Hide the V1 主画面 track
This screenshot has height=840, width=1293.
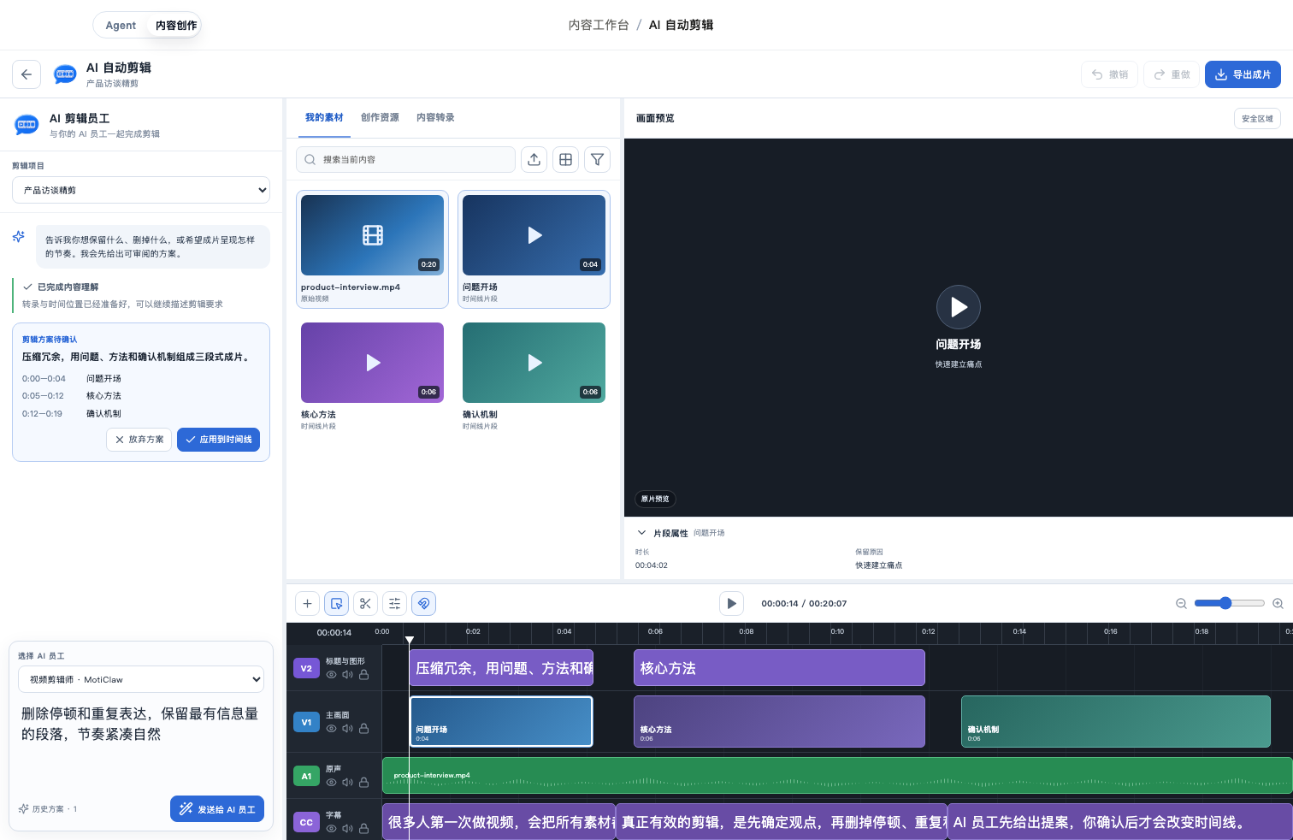coord(331,729)
